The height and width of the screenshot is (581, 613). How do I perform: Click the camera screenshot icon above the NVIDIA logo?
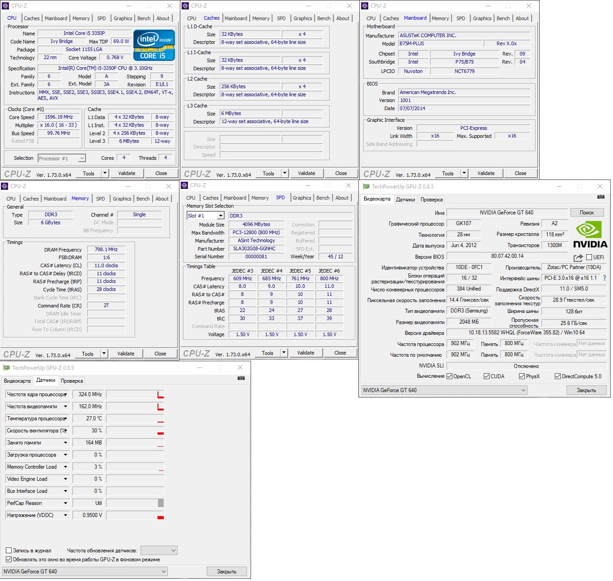point(600,197)
